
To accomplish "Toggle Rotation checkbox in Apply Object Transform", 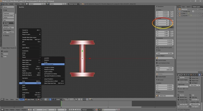I will click(x=2, y=54).
